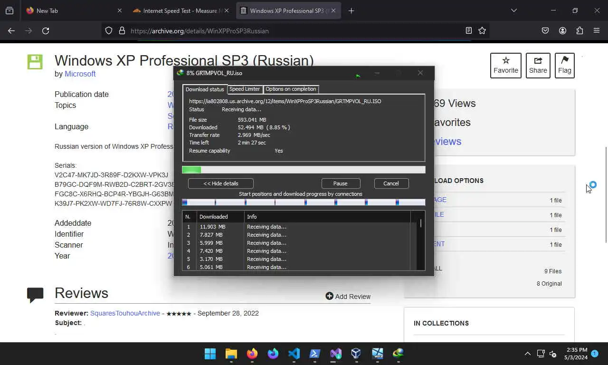Open Visual Studio Code from taskbar
The image size is (608, 365).
tap(294, 354)
